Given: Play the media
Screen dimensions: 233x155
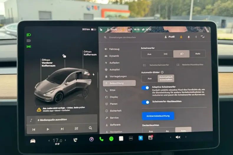Looking at the screenshot, I should coord(48,129).
